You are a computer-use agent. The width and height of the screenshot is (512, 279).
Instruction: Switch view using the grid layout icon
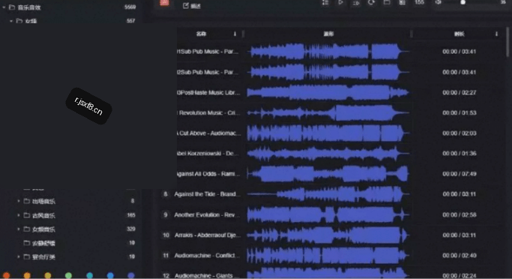pyautogui.click(x=402, y=2)
